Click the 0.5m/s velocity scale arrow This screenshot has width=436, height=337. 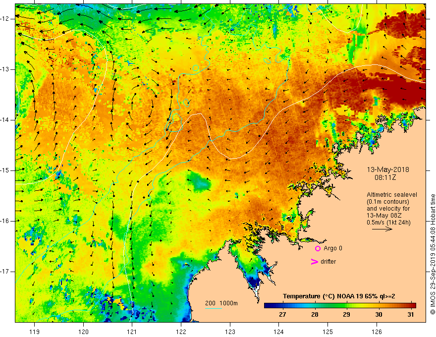pos(382,229)
